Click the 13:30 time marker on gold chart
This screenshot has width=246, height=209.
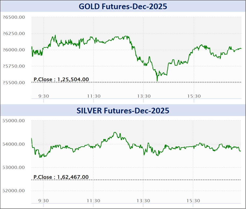pyautogui.click(x=144, y=96)
